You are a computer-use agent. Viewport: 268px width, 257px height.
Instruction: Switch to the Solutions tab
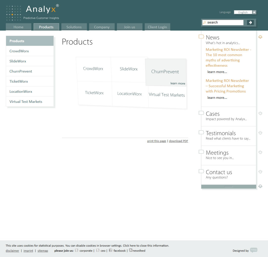[x=74, y=27]
